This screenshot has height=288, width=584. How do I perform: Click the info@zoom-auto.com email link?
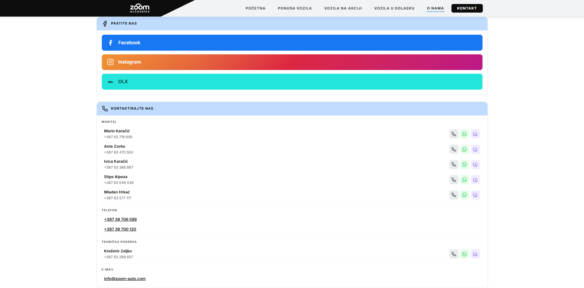pyautogui.click(x=125, y=279)
